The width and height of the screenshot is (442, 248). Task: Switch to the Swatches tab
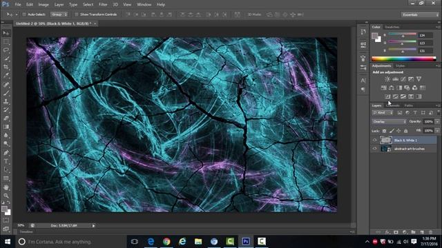click(x=392, y=27)
